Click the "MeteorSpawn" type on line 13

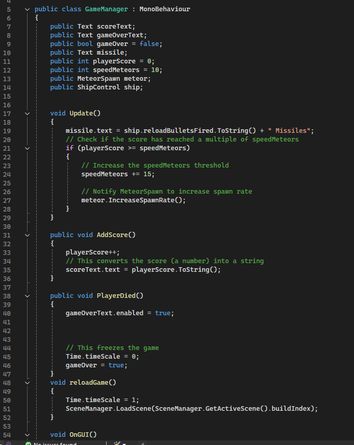(x=98, y=79)
